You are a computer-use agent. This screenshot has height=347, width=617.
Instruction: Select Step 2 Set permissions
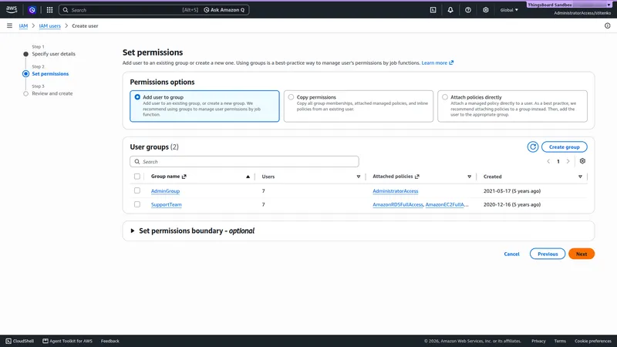[50, 73]
